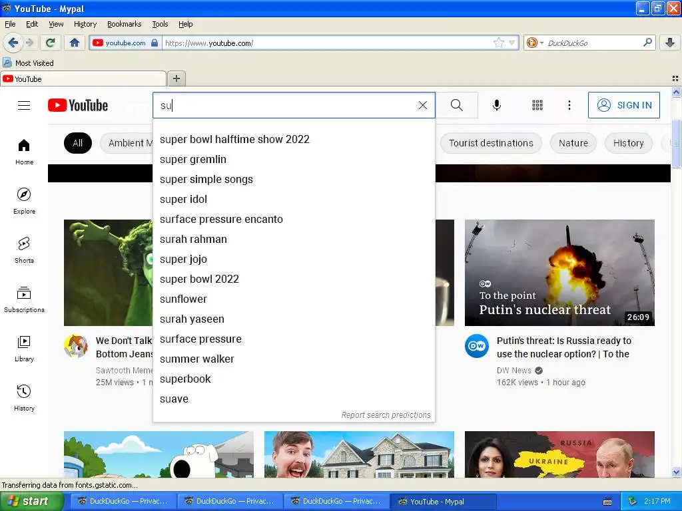Choose suggestion 'super bowl halftime show 2022'
This screenshot has height=511, width=682.
[x=294, y=140]
